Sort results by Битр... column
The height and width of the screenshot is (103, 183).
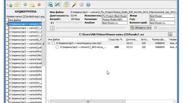145,39
